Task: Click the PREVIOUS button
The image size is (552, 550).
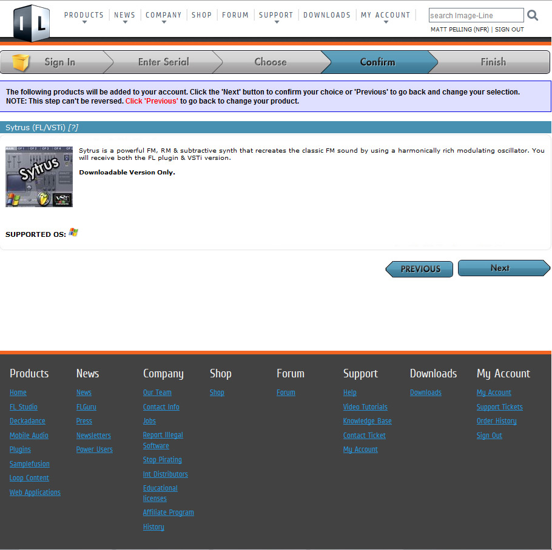Action: pyautogui.click(x=419, y=269)
